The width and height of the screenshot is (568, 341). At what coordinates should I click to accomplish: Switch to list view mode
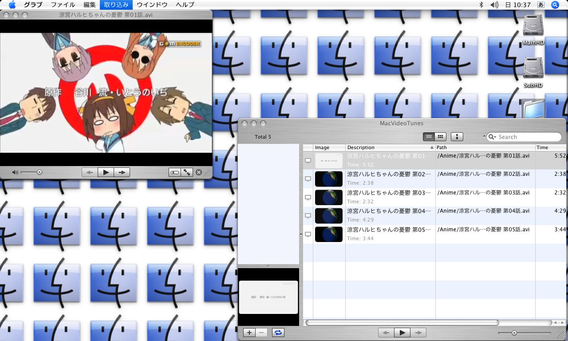pyautogui.click(x=429, y=137)
